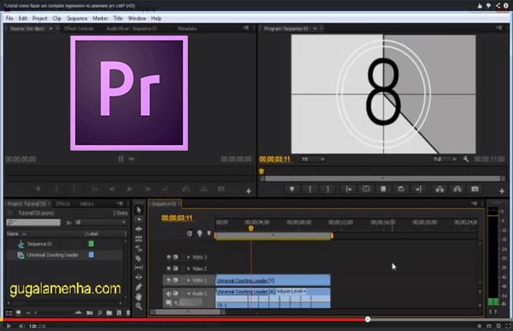Click the green label swatch for Sequence 01
Screen dimensions: 513x331
point(92,244)
